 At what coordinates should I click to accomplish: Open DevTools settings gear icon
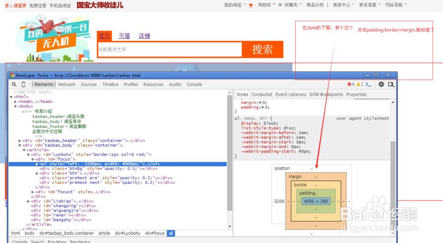coord(381,84)
